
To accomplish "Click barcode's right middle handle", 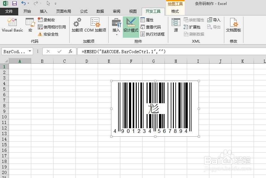I will pos(199,109).
